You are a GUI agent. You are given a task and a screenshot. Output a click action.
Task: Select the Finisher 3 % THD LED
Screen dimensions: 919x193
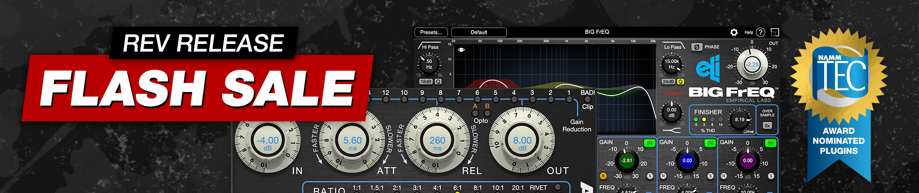click(x=704, y=119)
